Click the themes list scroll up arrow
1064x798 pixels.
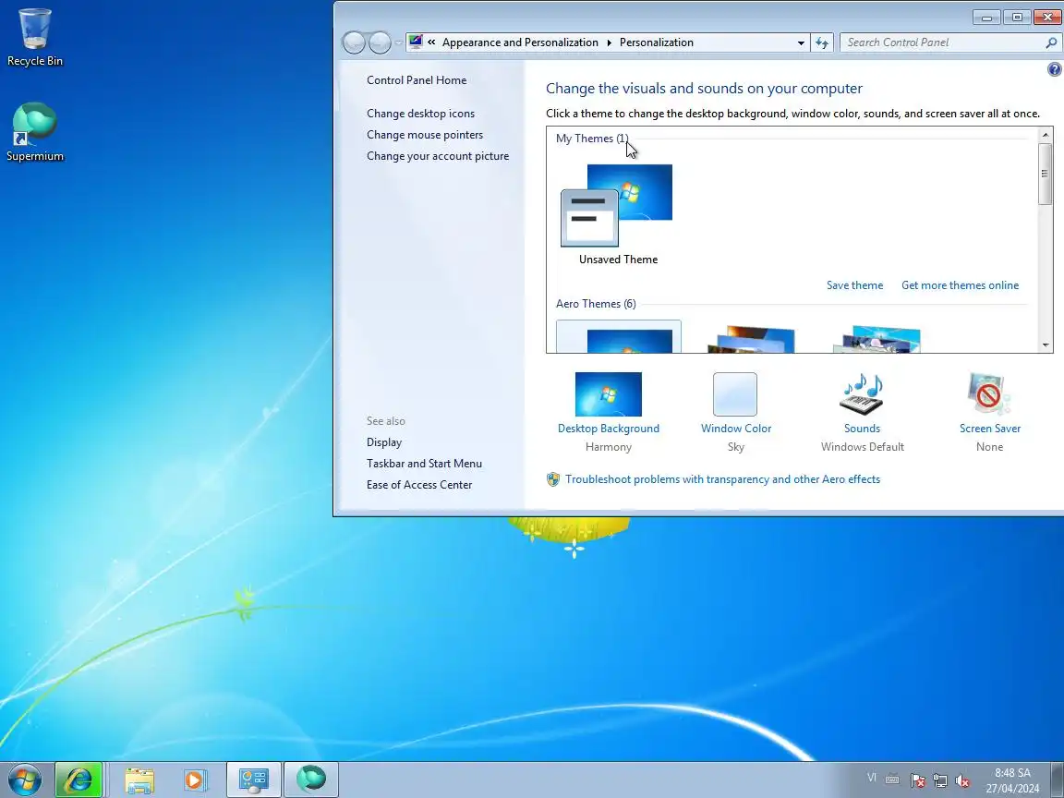1045,135
